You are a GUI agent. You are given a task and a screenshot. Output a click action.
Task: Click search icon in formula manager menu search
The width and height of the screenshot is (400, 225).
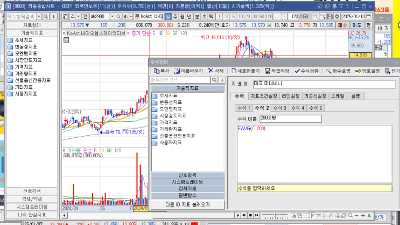[214, 80]
